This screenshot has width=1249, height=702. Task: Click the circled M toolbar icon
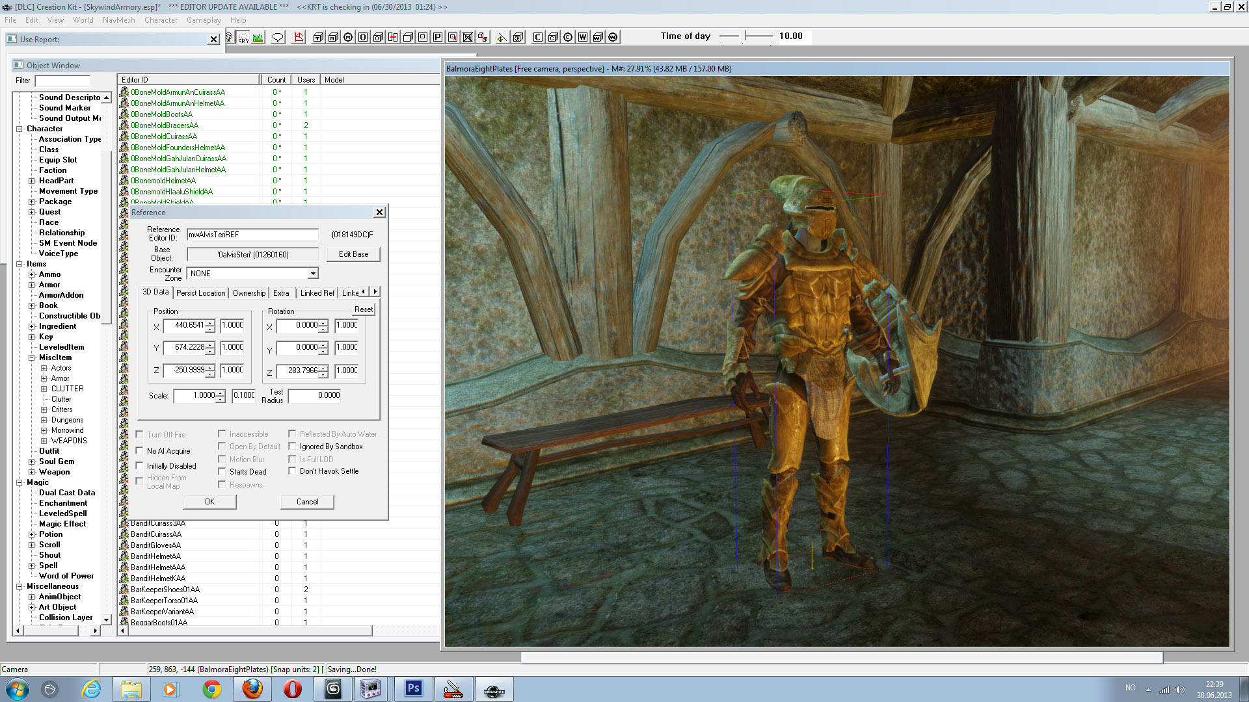(x=348, y=37)
